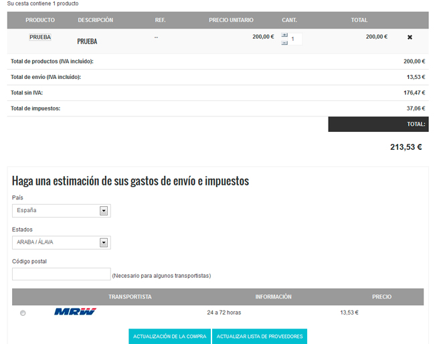The image size is (435, 344).
Task: Click the unit price 200,00 € cell
Action: pos(263,37)
